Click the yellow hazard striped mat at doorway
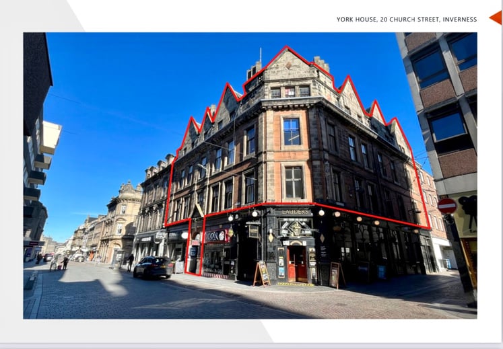The height and width of the screenshot is (349, 503). [297, 284]
